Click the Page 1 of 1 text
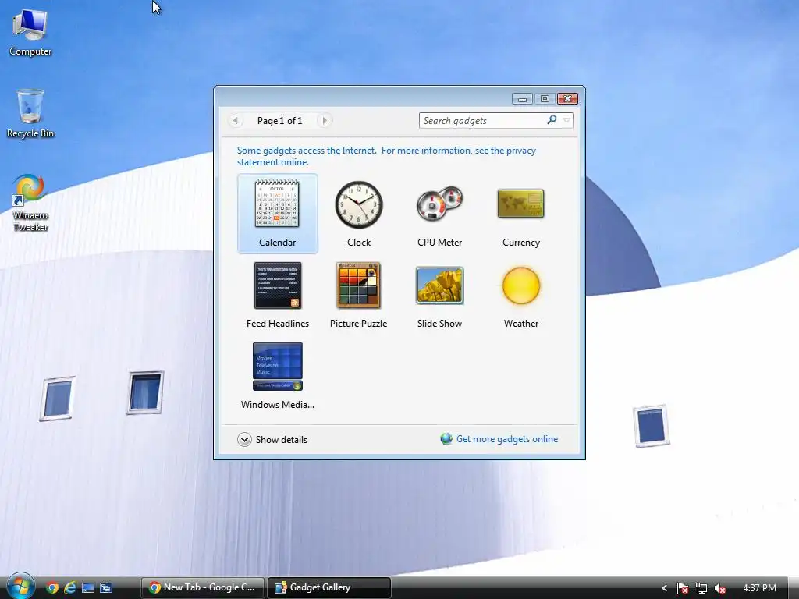Screen dimensions: 799x599 coord(280,121)
